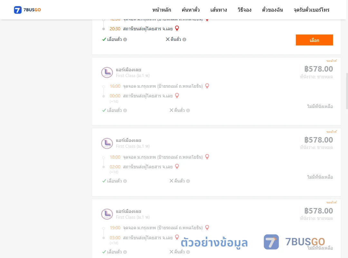Screen dimensions: 348x258
Task: Click the 19:00 departure time
Action: coord(115,228)
